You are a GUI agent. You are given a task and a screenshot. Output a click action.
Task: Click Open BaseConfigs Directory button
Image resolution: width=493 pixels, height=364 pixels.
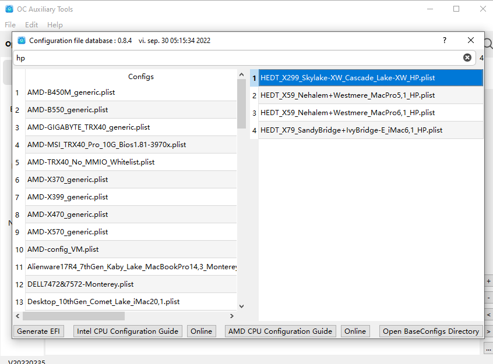pos(431,331)
